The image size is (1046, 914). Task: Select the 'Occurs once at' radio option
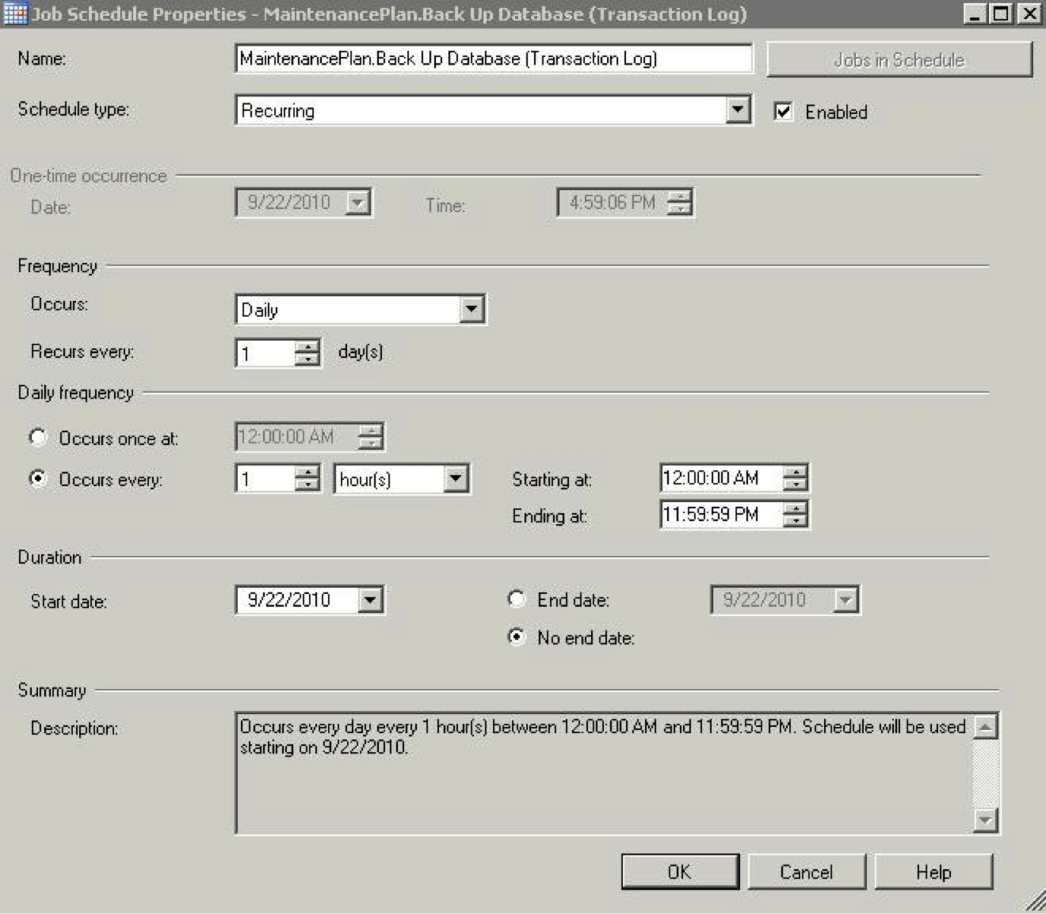tap(38, 437)
